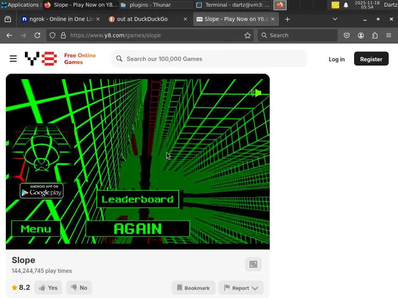Open Firefox extensions puzzle icon
398x298 pixels.
375,35
